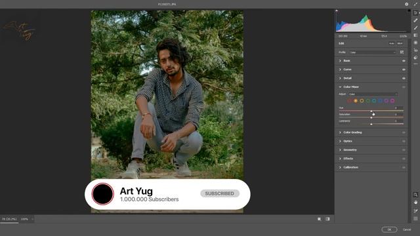Select the aqua color in Color Mixer
Image resolution: width=420 pixels, height=236 pixels.
click(x=374, y=101)
